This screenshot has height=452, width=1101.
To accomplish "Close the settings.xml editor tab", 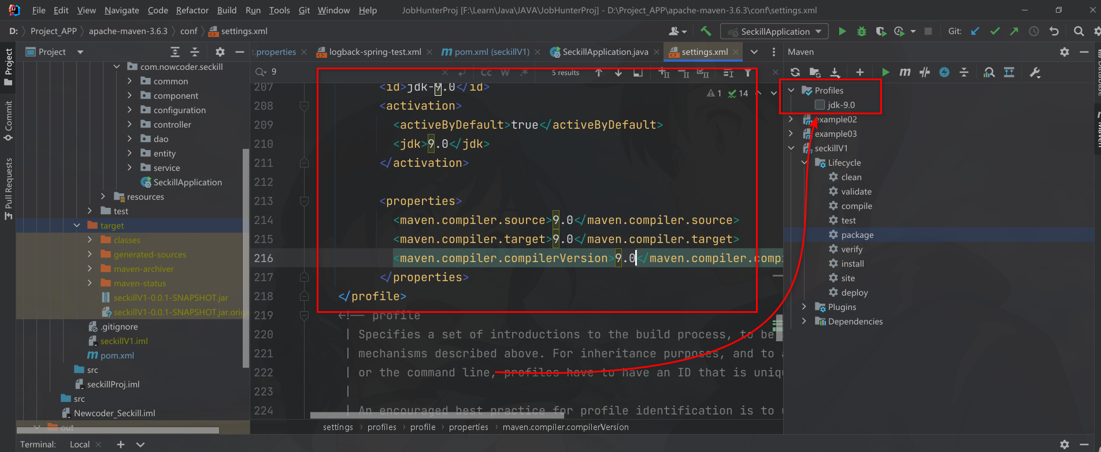I will (735, 52).
